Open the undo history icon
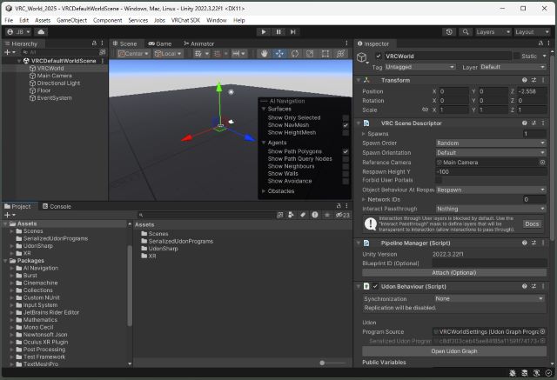The image size is (557, 380). tap(449, 32)
